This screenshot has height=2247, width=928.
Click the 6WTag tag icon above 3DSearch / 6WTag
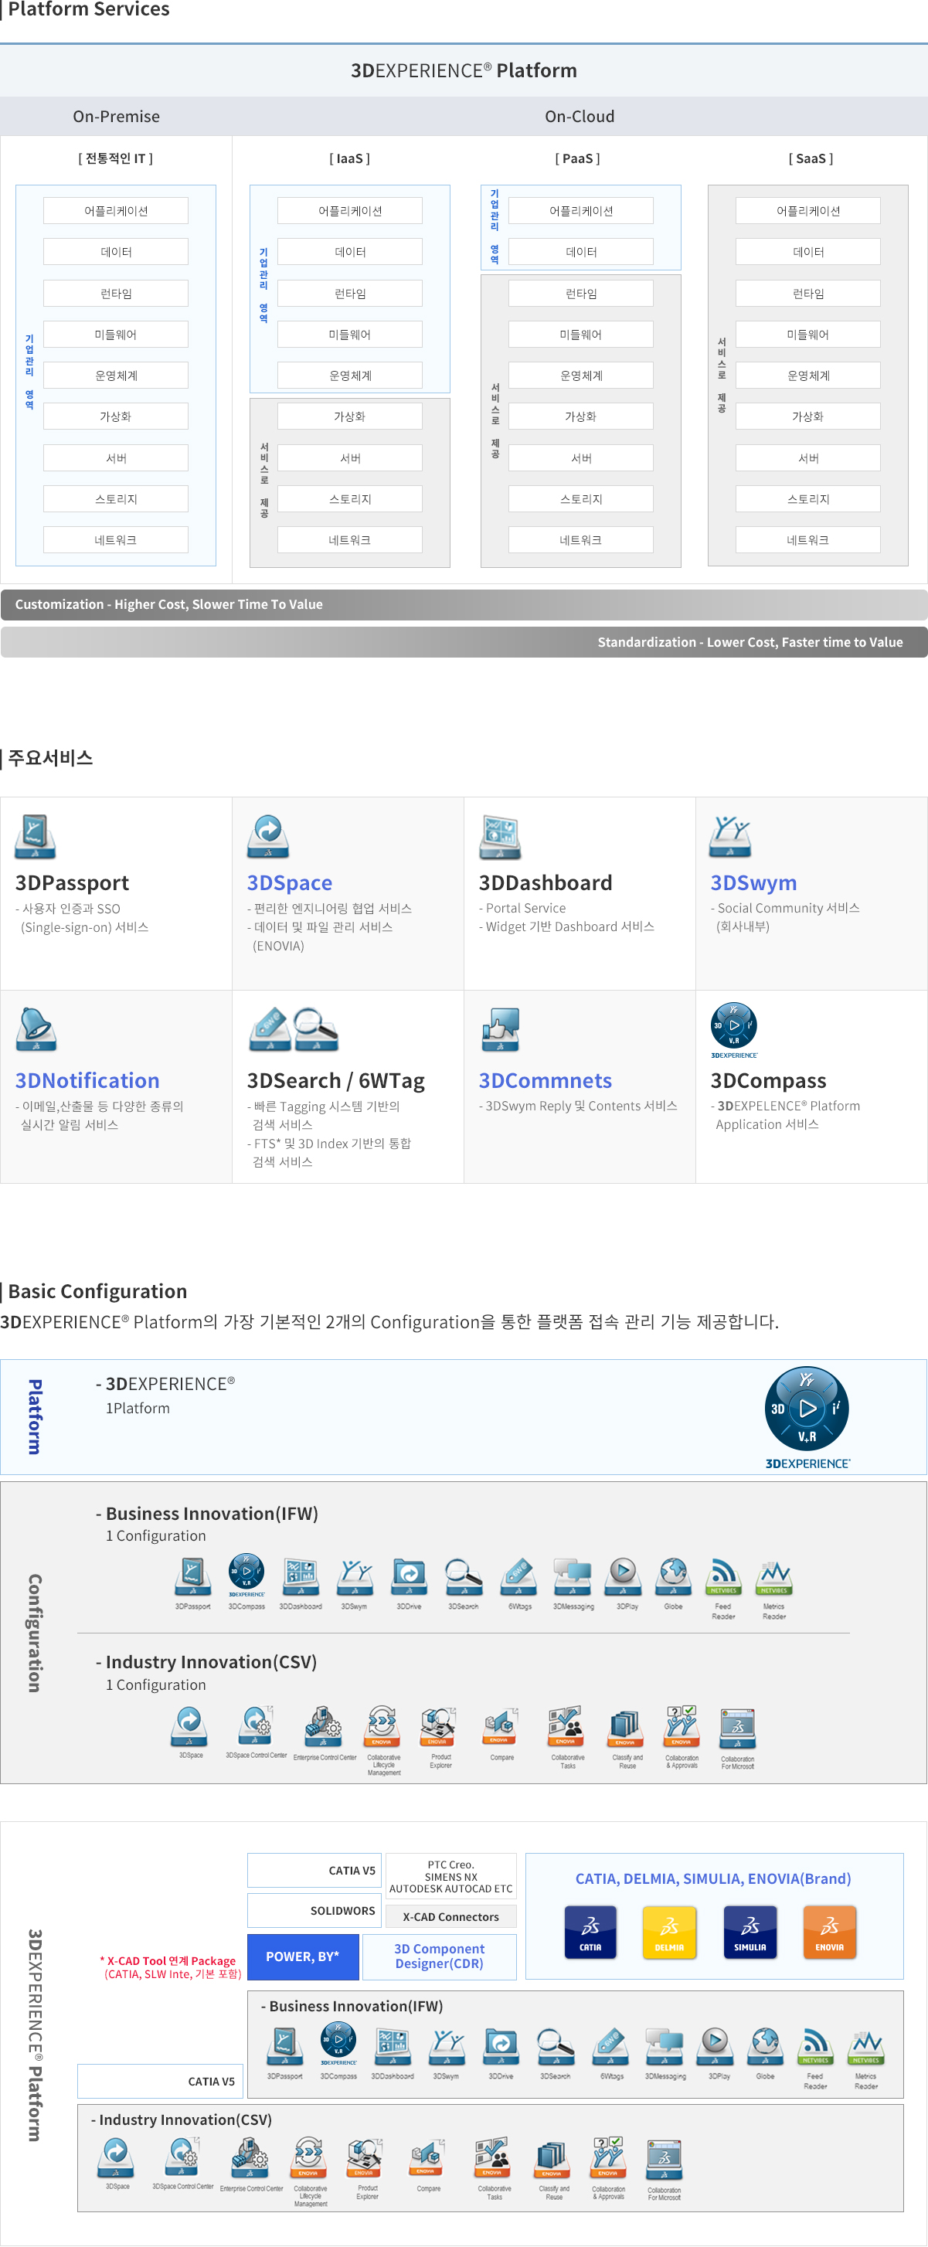[x=270, y=1029]
